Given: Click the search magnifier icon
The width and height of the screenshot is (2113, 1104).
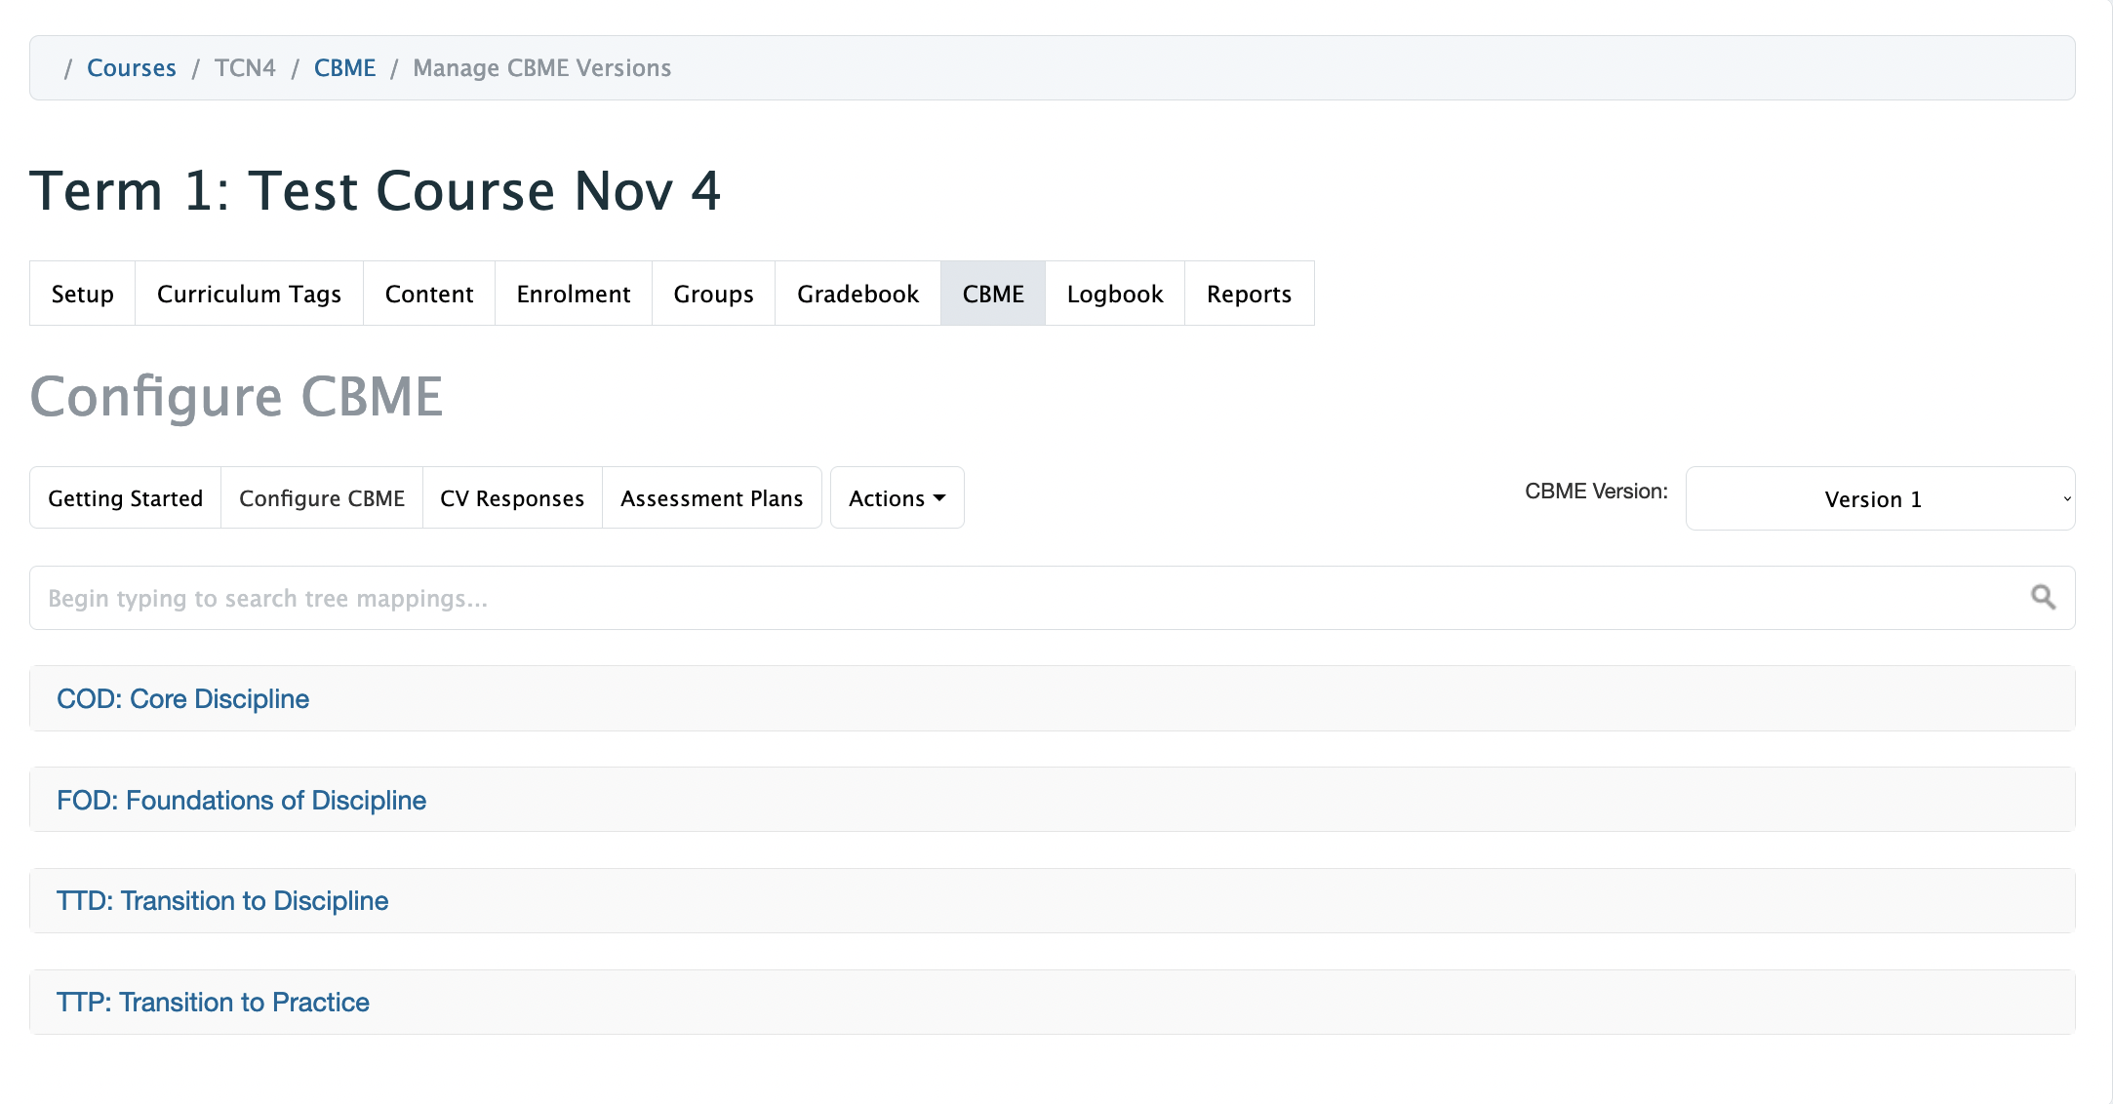Looking at the screenshot, I should 2043,598.
